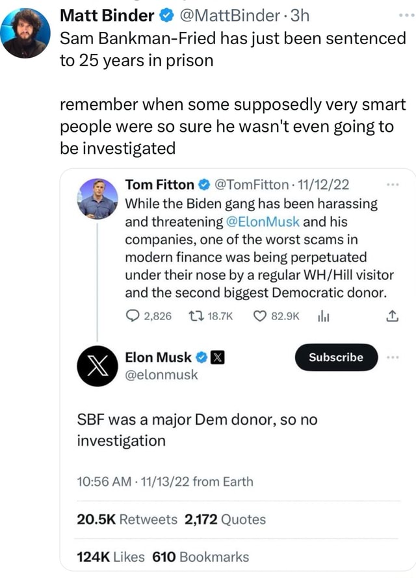Click Matt Binder's verified badge icon
Image resolution: width=416 pixels, height=578 pixels.
point(164,14)
